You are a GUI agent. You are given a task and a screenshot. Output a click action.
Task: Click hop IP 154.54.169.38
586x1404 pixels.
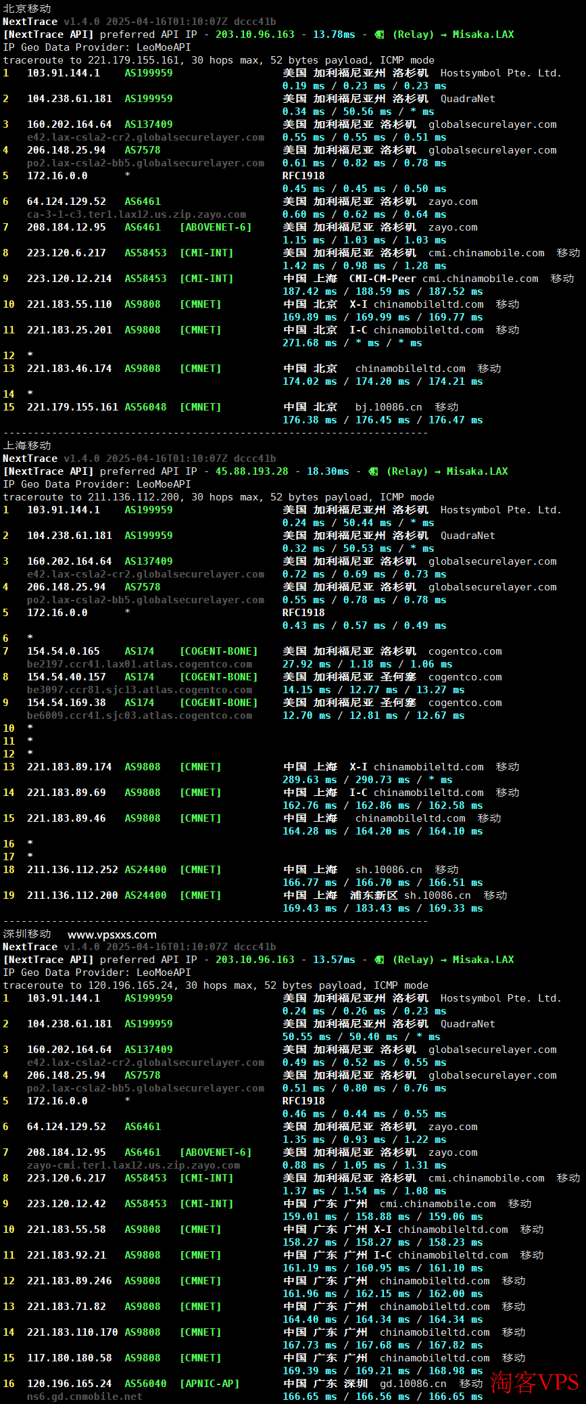pos(66,702)
